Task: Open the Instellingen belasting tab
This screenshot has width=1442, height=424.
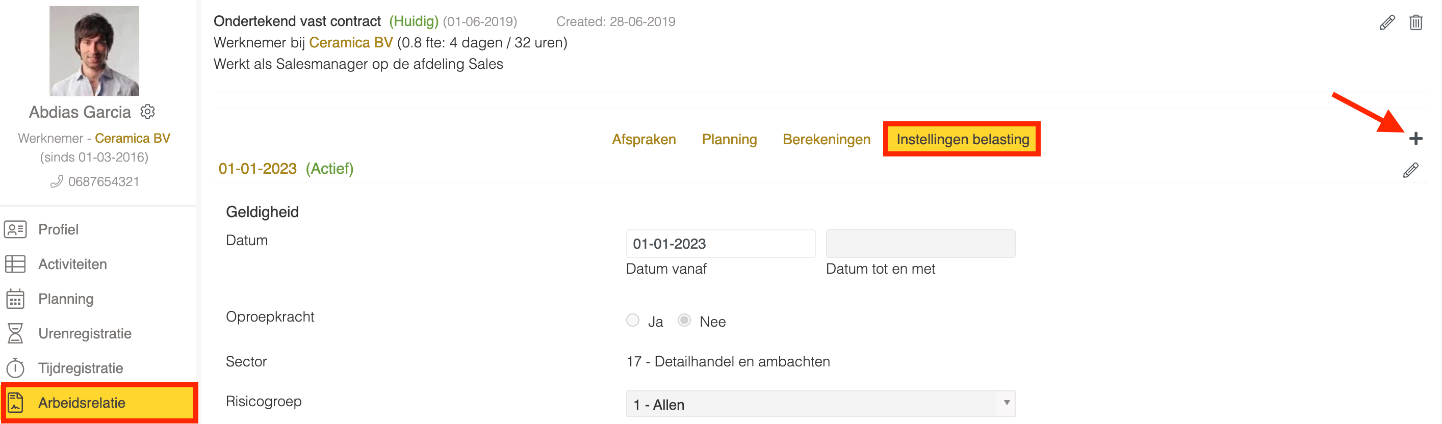Action: pyautogui.click(x=962, y=139)
